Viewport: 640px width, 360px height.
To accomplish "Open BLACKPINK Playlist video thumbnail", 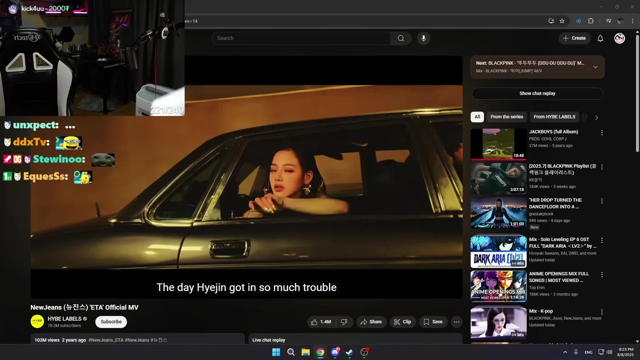I will point(498,178).
